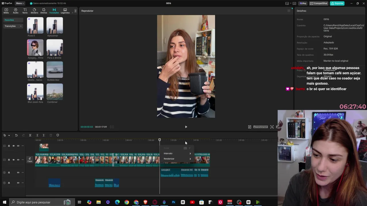Select the Transições tab
The image size is (367, 206).
54,11
